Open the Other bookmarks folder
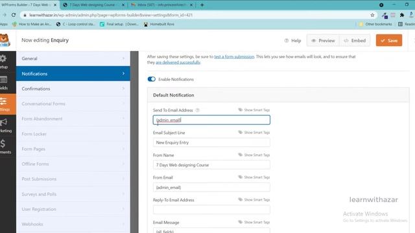The image size is (415, 233). click(x=375, y=24)
